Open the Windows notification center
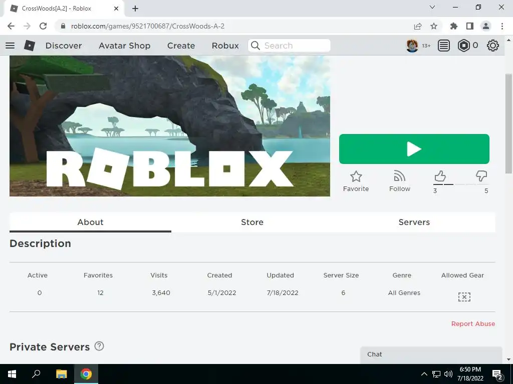 click(x=497, y=374)
